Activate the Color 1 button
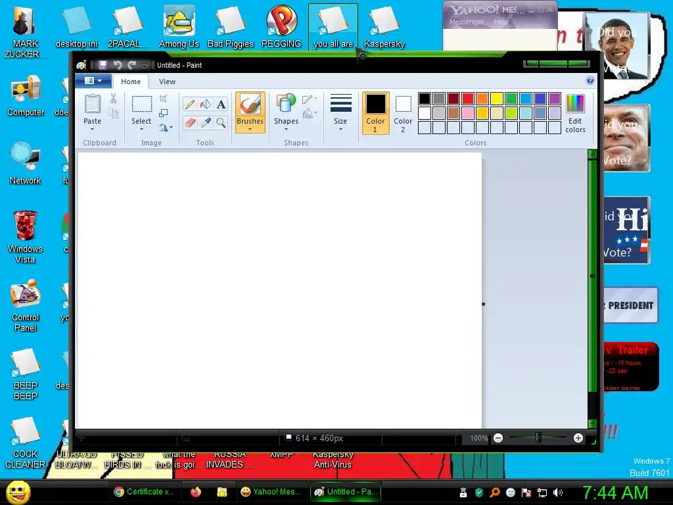 coord(375,113)
